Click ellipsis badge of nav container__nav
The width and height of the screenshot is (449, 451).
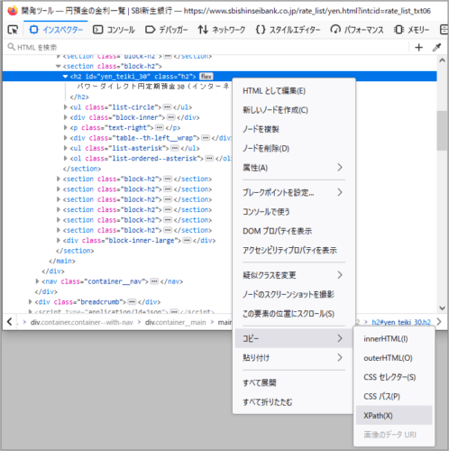point(154,281)
